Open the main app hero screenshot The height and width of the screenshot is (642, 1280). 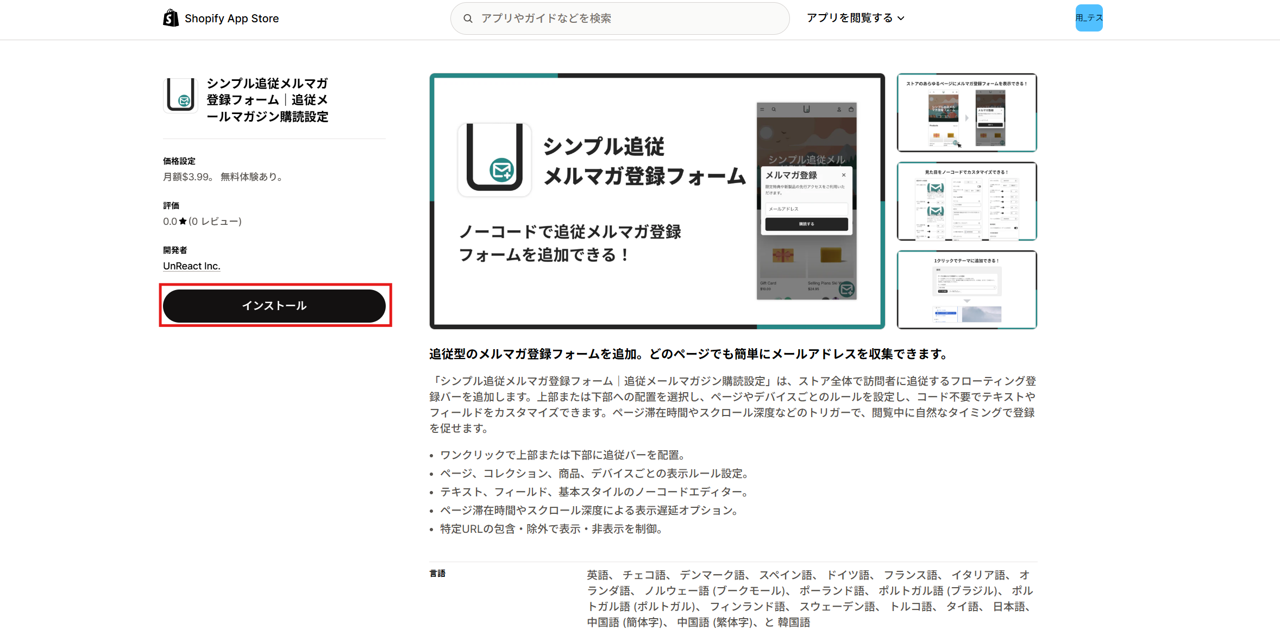pyautogui.click(x=657, y=201)
